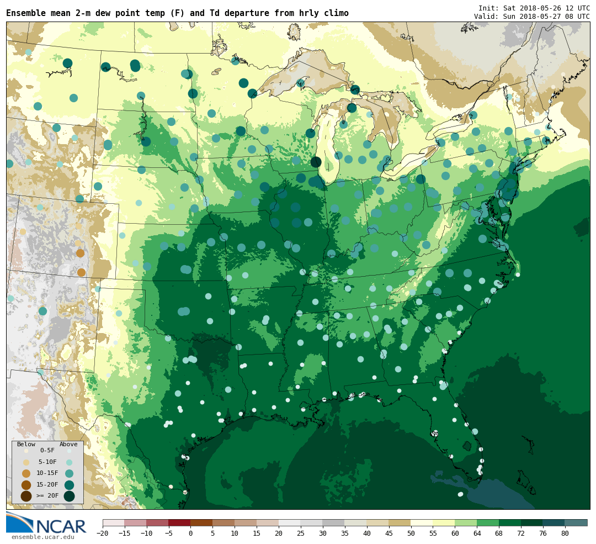
Task: Click the '5-10F' legend label
Action: [x=47, y=462]
